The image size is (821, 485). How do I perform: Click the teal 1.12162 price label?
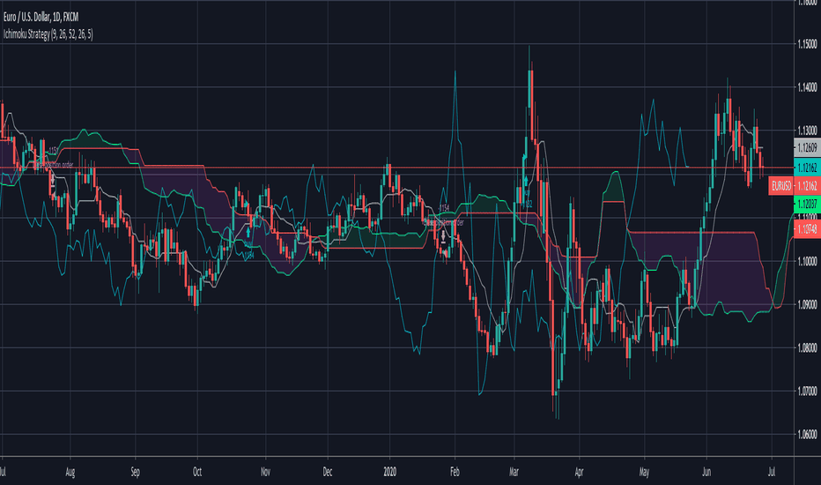[x=808, y=168]
